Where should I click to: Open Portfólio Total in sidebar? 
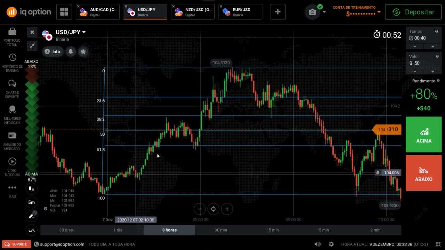pos(12,37)
